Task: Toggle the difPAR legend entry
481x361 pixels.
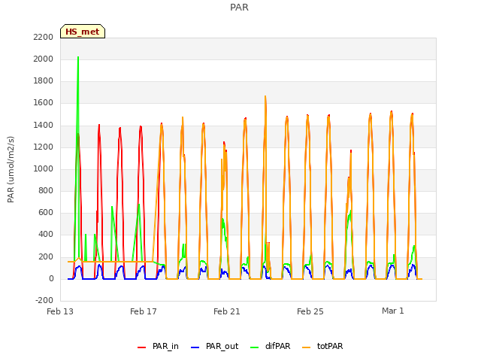Action: 271,346
